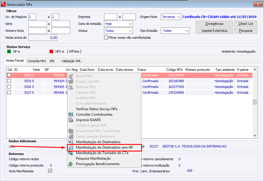Select the checkbox for row ID 5524

9,75
